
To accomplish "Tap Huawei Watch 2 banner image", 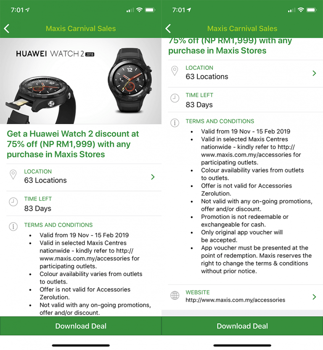I will click(81, 81).
